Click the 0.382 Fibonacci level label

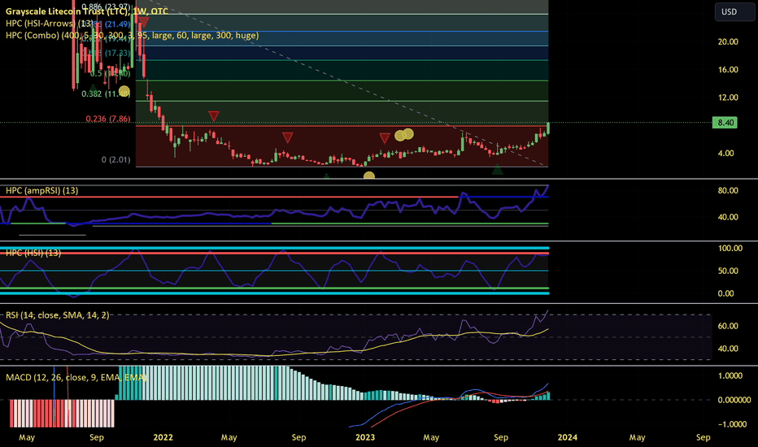[x=106, y=93]
